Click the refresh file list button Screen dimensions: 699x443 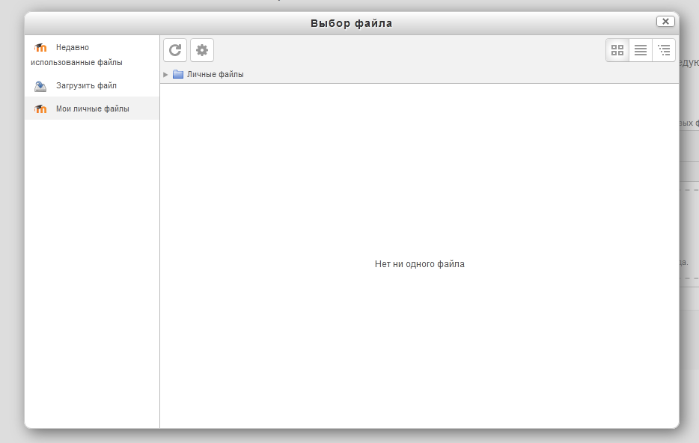(x=175, y=50)
